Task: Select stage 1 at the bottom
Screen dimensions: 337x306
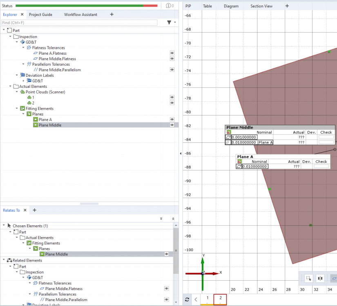Action: tap(208, 298)
